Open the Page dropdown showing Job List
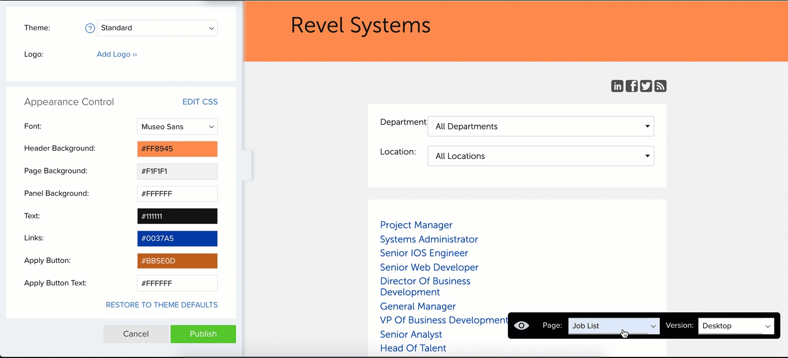Screen dimensions: 788x358 pyautogui.click(x=614, y=326)
